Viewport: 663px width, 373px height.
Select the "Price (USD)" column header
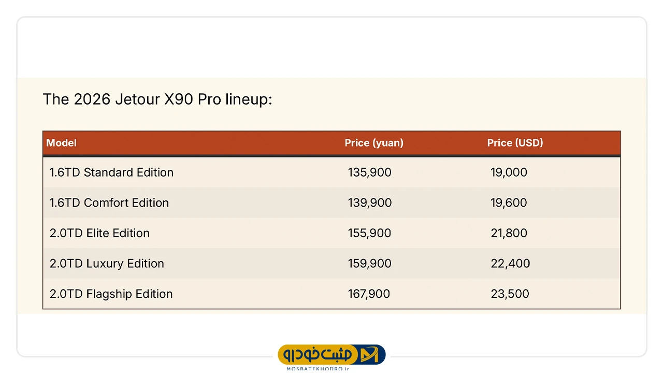tap(515, 143)
